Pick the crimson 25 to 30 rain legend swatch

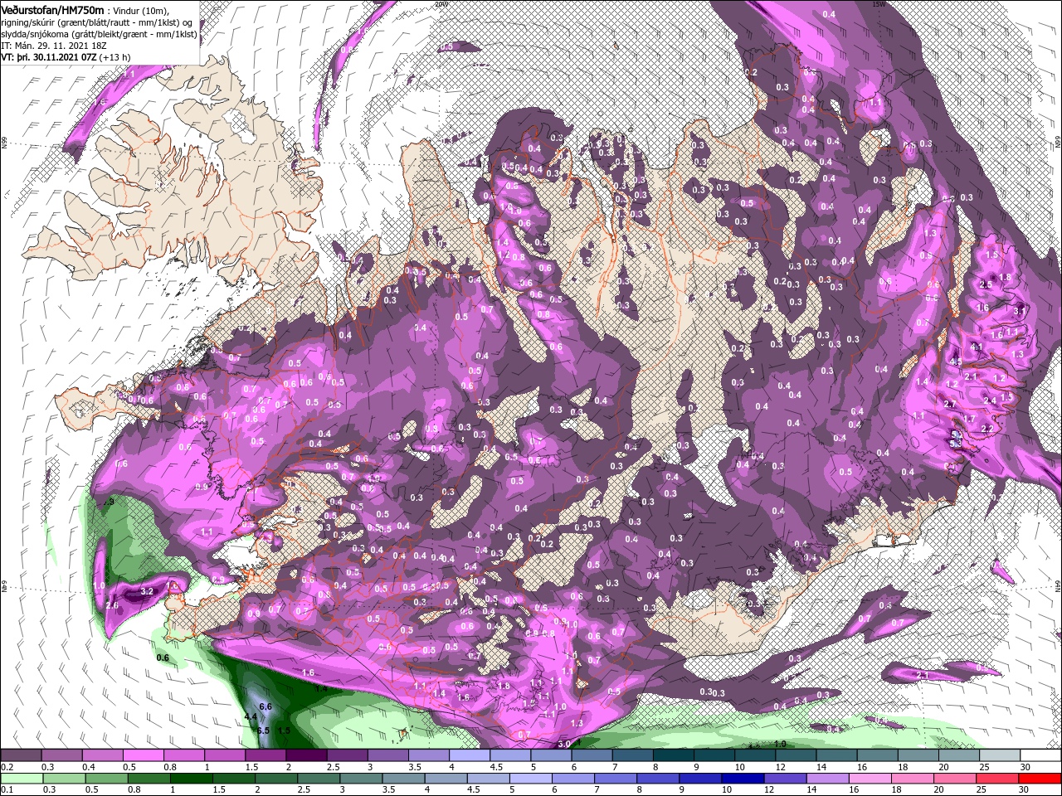pyautogui.click(x=997, y=779)
